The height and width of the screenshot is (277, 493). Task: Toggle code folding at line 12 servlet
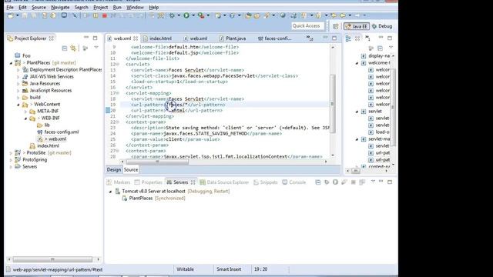118,64
